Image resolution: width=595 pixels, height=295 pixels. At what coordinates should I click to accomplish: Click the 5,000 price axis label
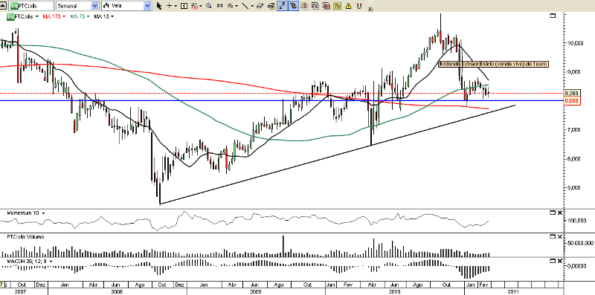(573, 188)
